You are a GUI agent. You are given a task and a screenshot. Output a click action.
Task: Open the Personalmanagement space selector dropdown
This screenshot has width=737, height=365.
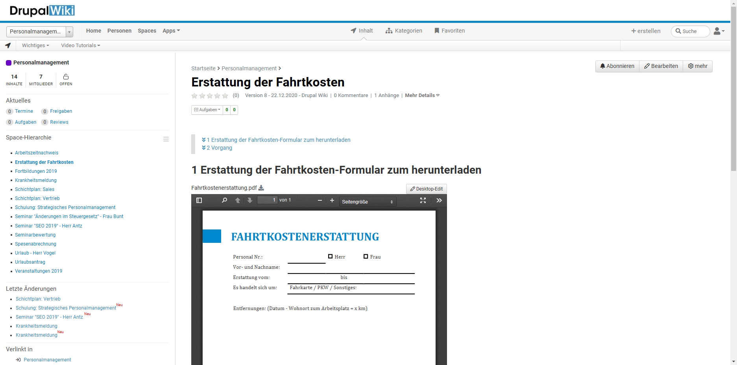click(x=40, y=31)
